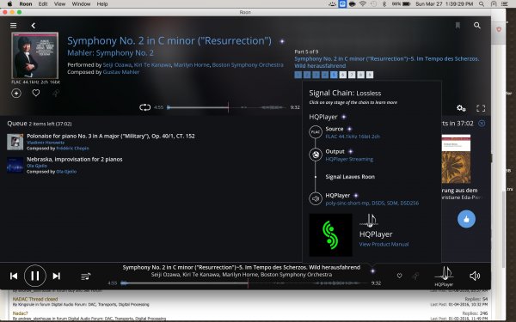
Task: Click the browser window scrollbar
Action: click(x=503, y=230)
